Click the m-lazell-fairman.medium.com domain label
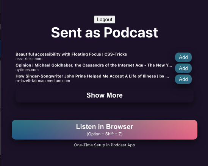 (43, 81)
